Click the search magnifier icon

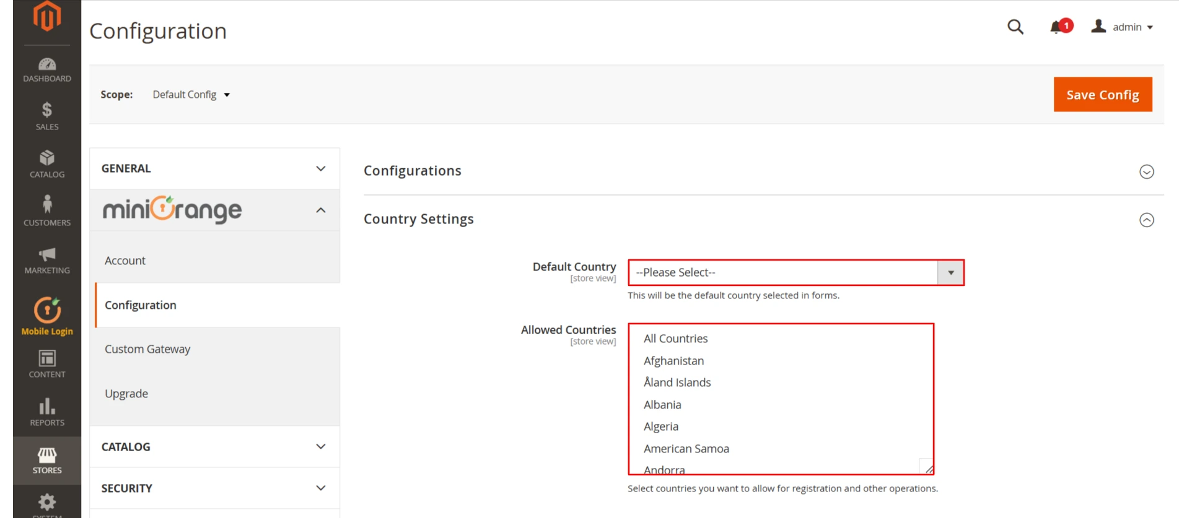click(x=1015, y=27)
